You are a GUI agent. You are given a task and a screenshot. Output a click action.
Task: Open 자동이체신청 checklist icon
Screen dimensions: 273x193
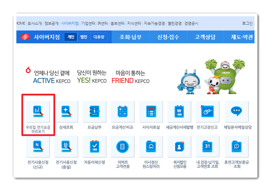[x=95, y=147]
